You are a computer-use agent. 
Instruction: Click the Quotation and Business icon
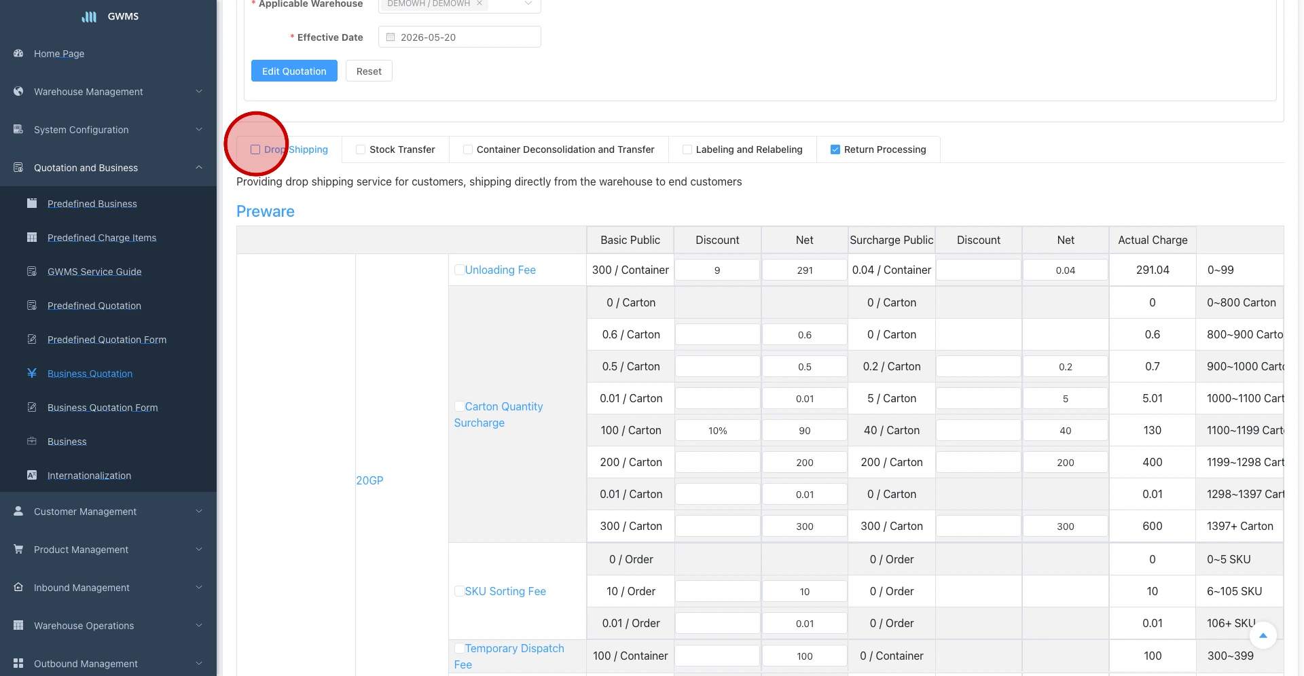click(18, 167)
